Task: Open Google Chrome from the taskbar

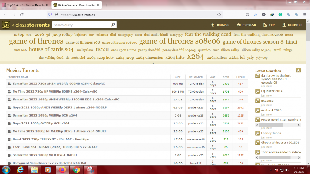Action: click(76, 170)
